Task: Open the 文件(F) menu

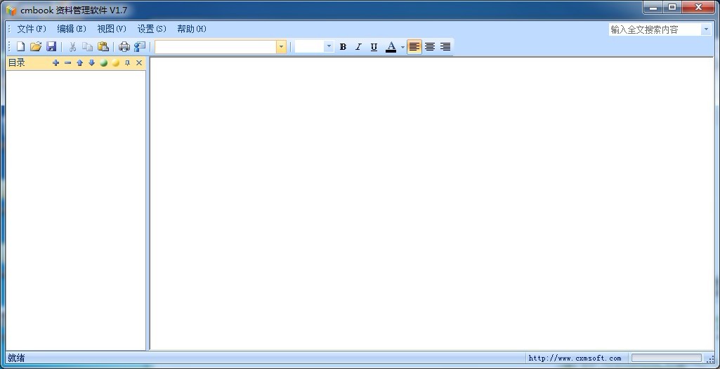Action: [32, 29]
